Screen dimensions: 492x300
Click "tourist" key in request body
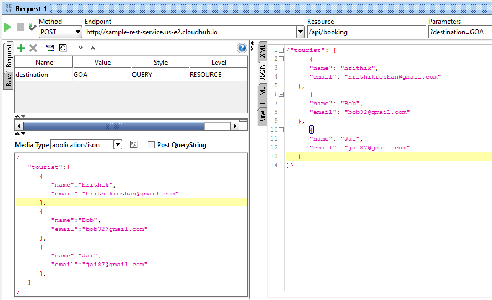[45, 167]
